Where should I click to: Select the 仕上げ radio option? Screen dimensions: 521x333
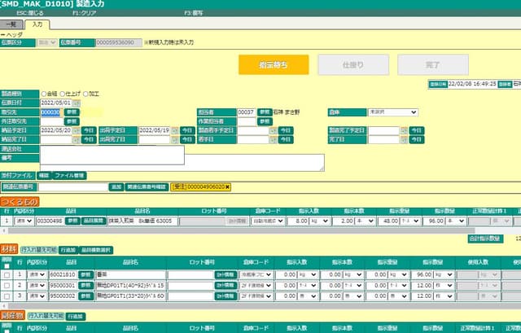click(62, 94)
